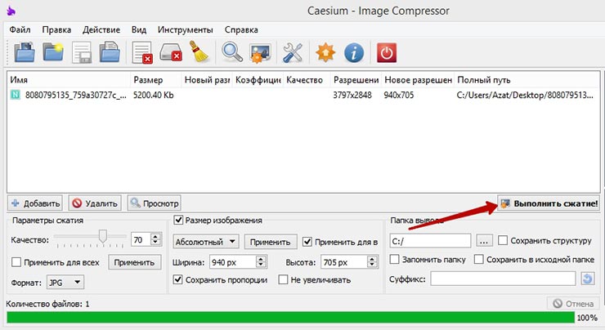
Task: Open the "Формат" JPG dropdown
Action: (x=66, y=282)
